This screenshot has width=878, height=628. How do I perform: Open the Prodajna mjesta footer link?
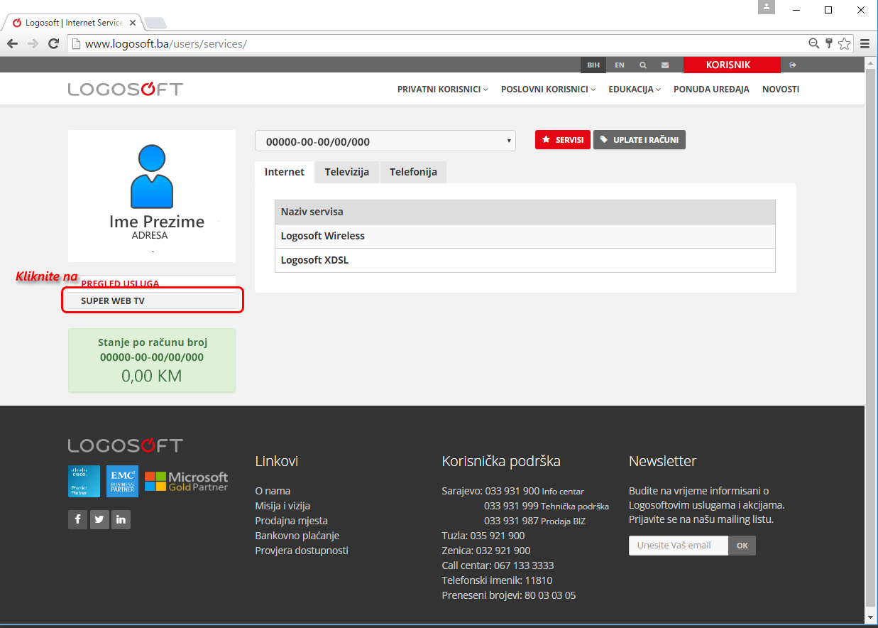[x=291, y=521]
